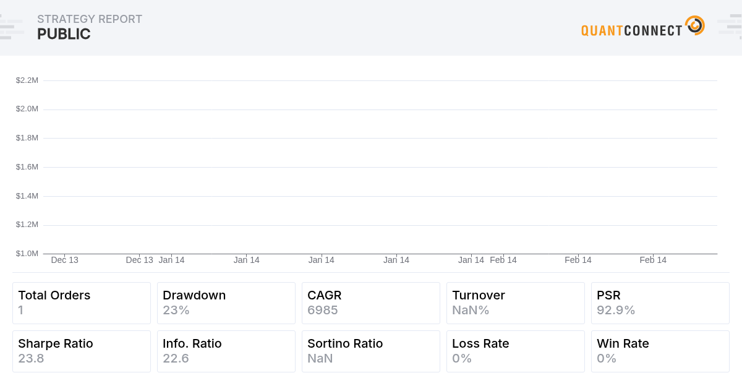Open the Win Rate card

660,351
